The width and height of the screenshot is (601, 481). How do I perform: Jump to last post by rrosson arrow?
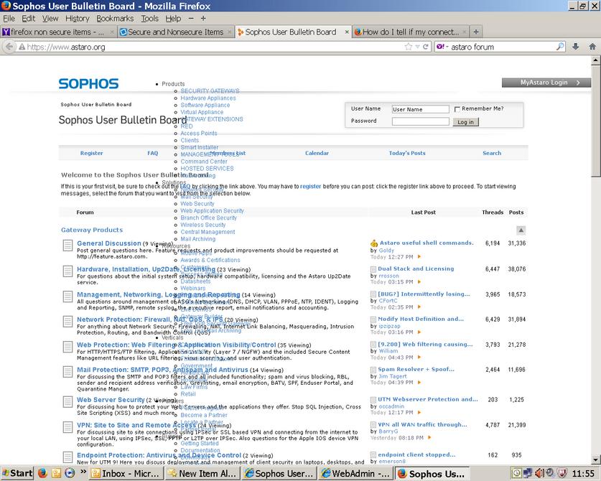419,282
